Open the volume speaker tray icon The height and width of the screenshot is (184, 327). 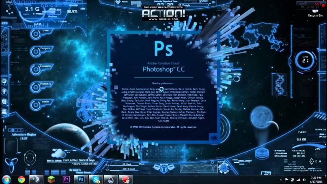(304, 180)
